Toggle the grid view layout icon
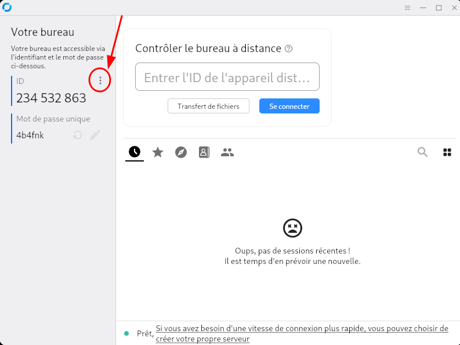Image resolution: width=460 pixels, height=345 pixels. pos(447,152)
